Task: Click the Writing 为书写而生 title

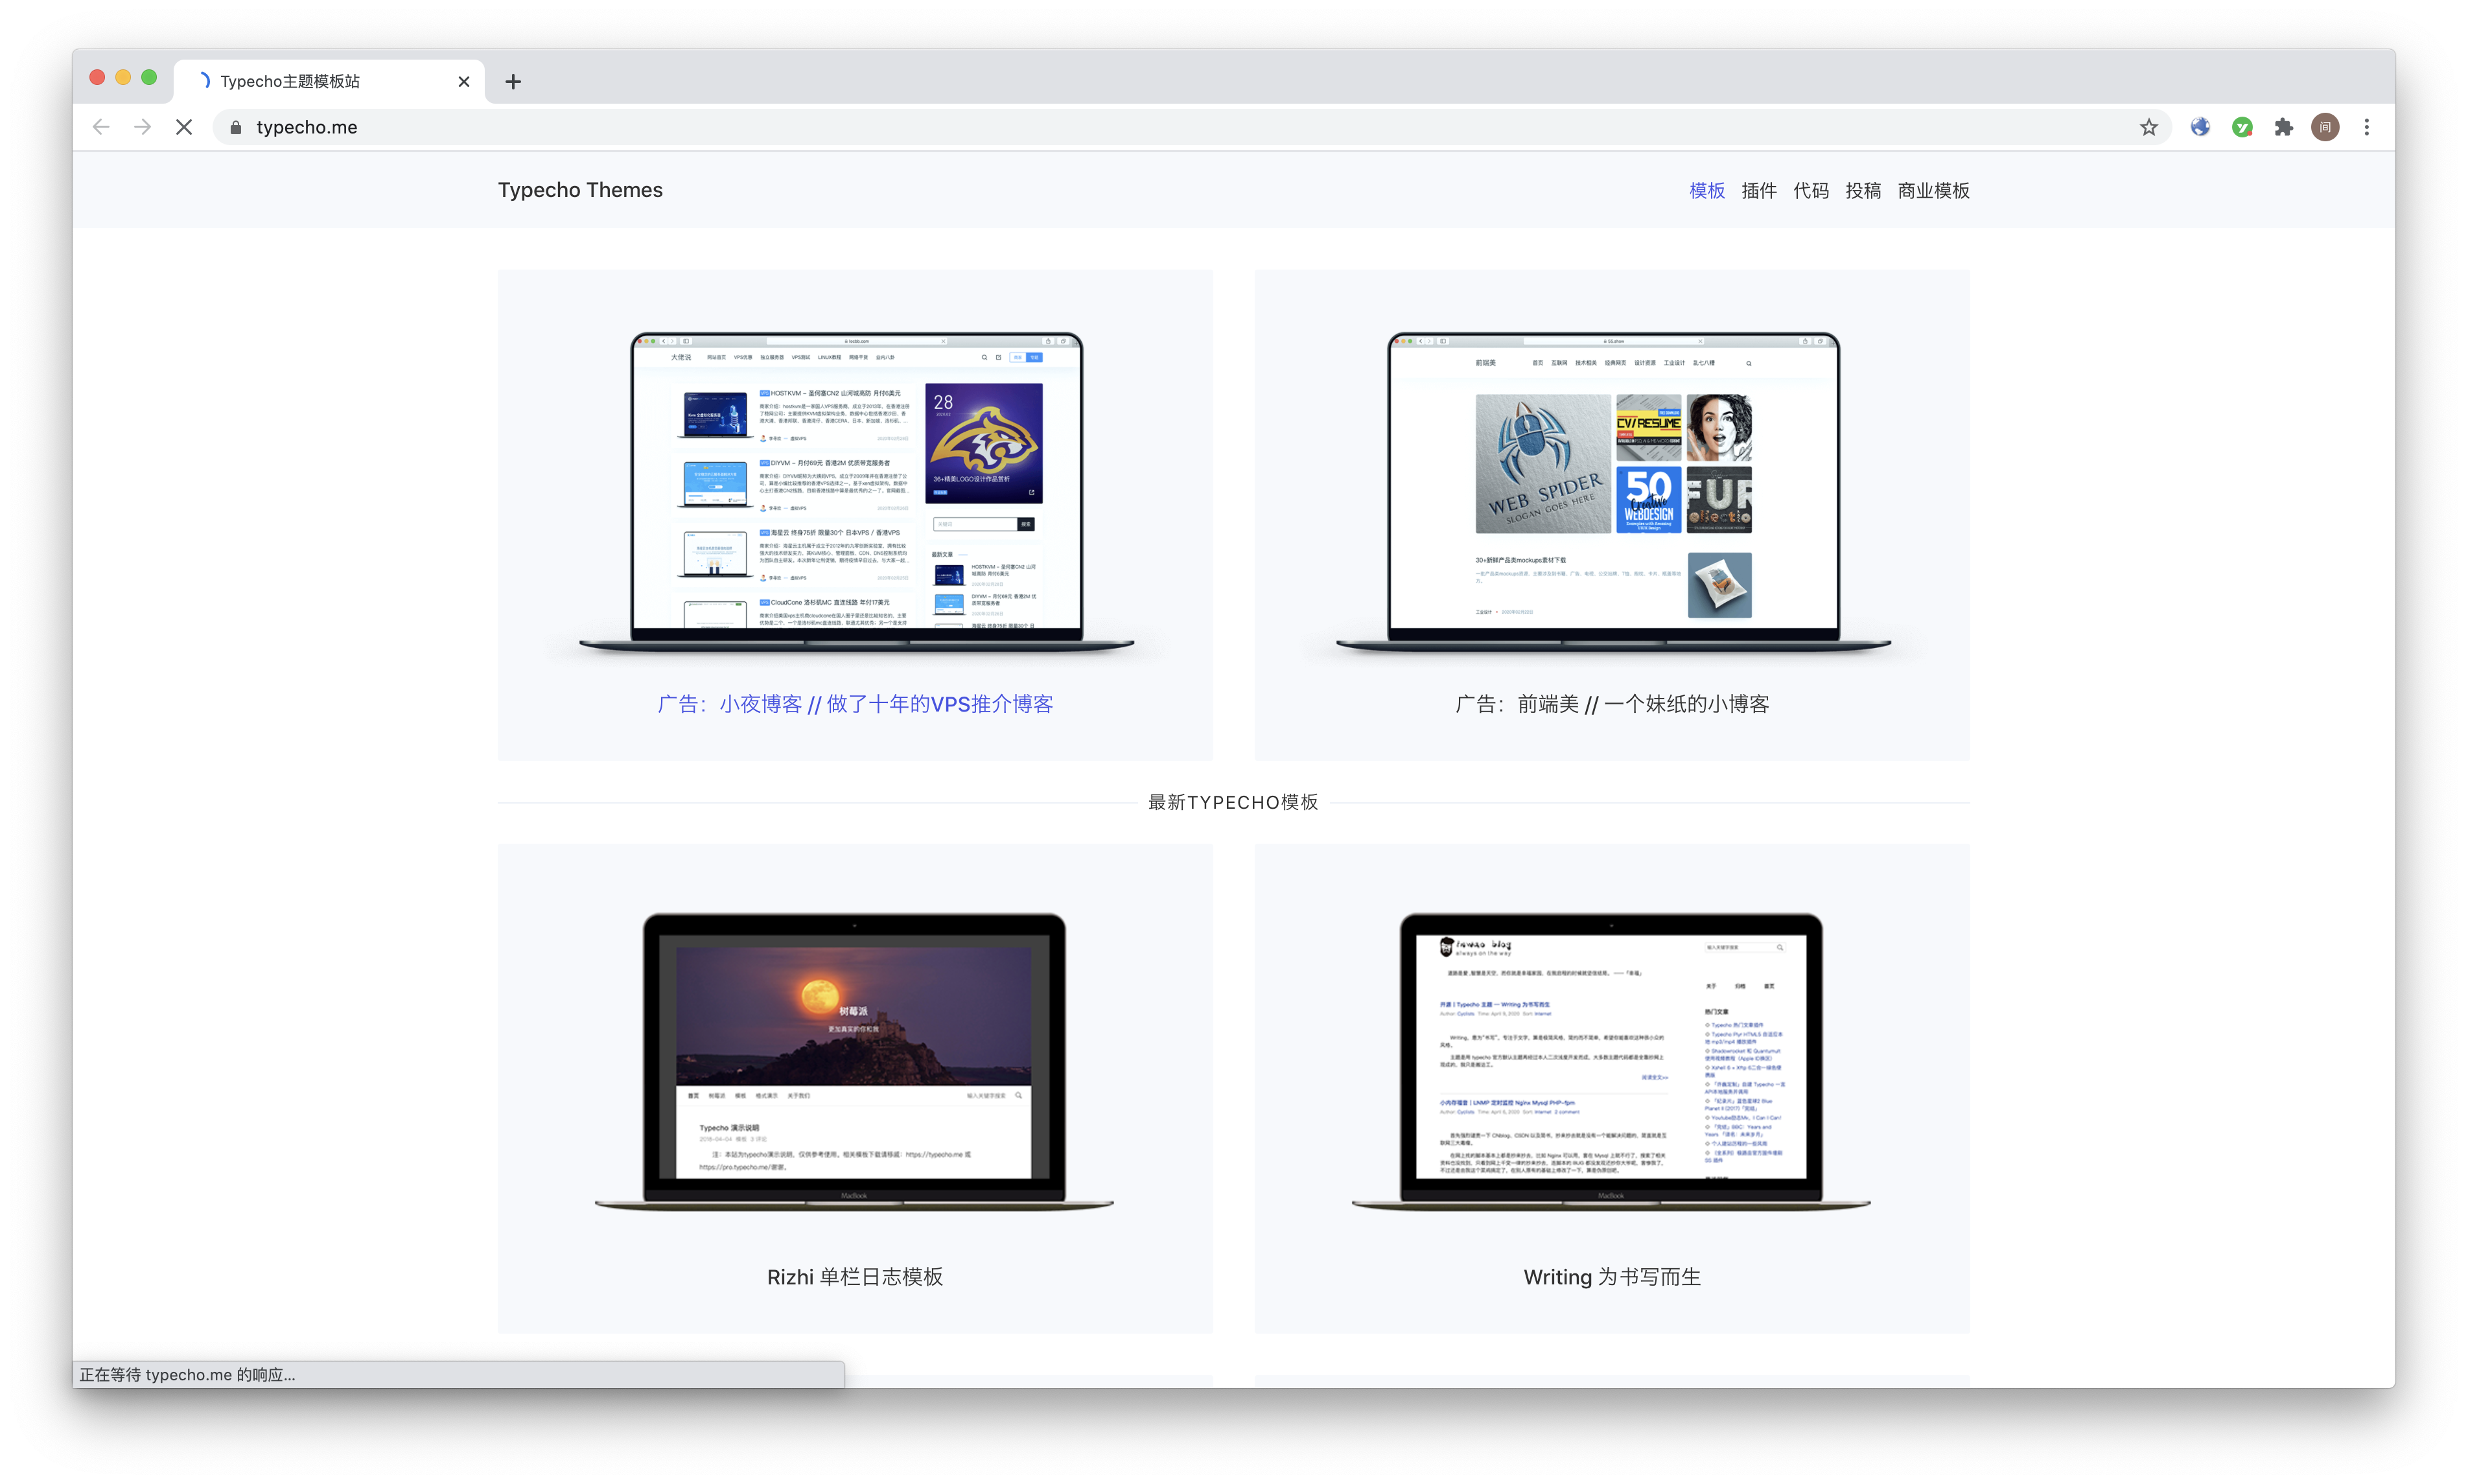Action: 1612,1277
